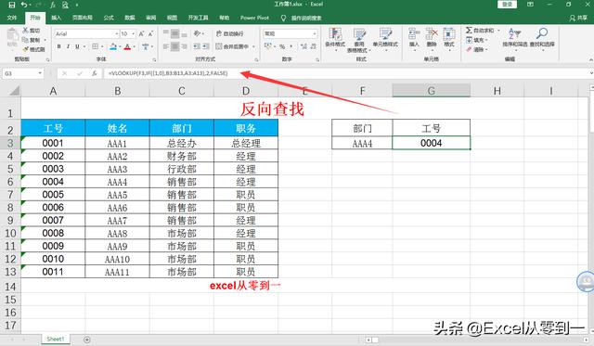
Task: Toggle italic formatting I
Action: [x=68, y=46]
